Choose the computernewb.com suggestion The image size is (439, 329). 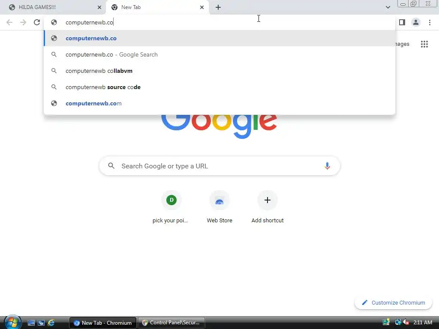219,103
